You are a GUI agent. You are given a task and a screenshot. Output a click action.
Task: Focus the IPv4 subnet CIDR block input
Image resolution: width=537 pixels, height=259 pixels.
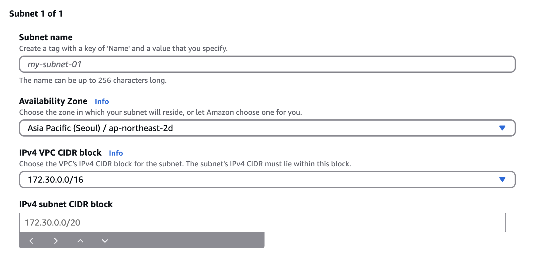[262, 222]
